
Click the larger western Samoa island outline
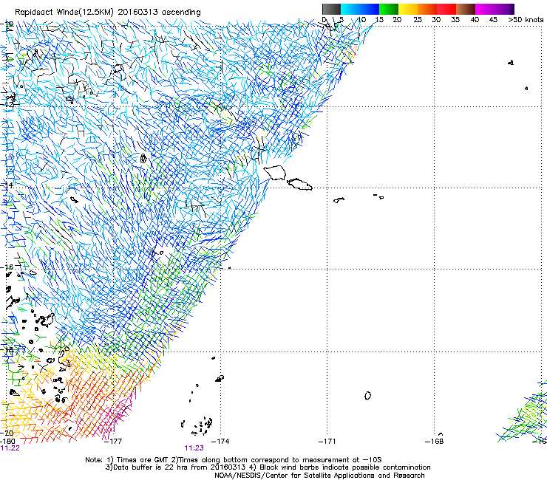(275, 173)
